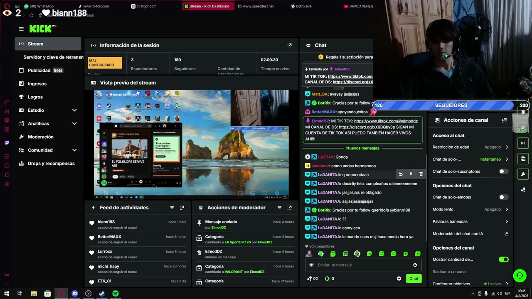532x299 pixels.
Task: Open Twitch in the Opera GX sidebar
Action: pos(7,143)
